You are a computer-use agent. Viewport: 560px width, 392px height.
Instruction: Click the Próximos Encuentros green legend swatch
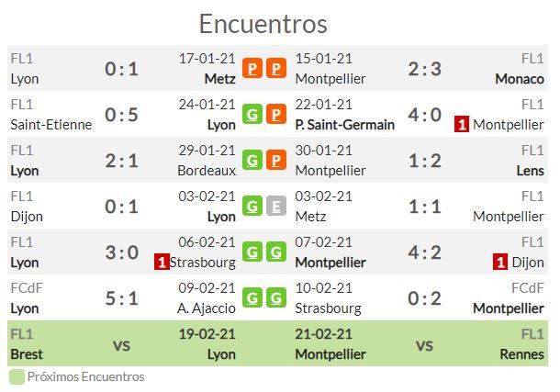tap(17, 377)
